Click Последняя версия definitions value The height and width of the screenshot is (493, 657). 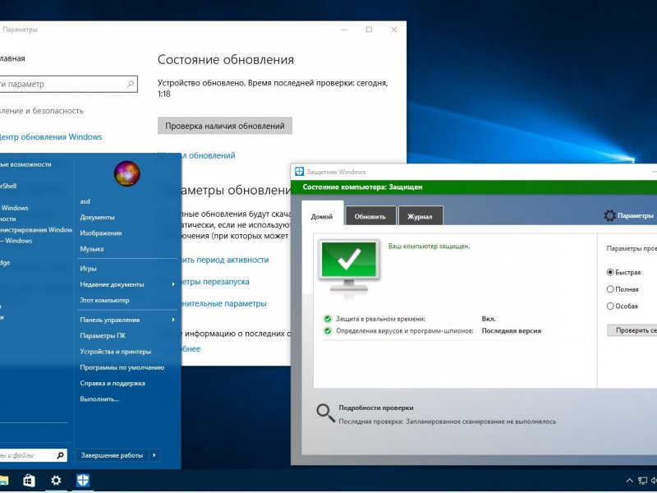pyautogui.click(x=511, y=331)
